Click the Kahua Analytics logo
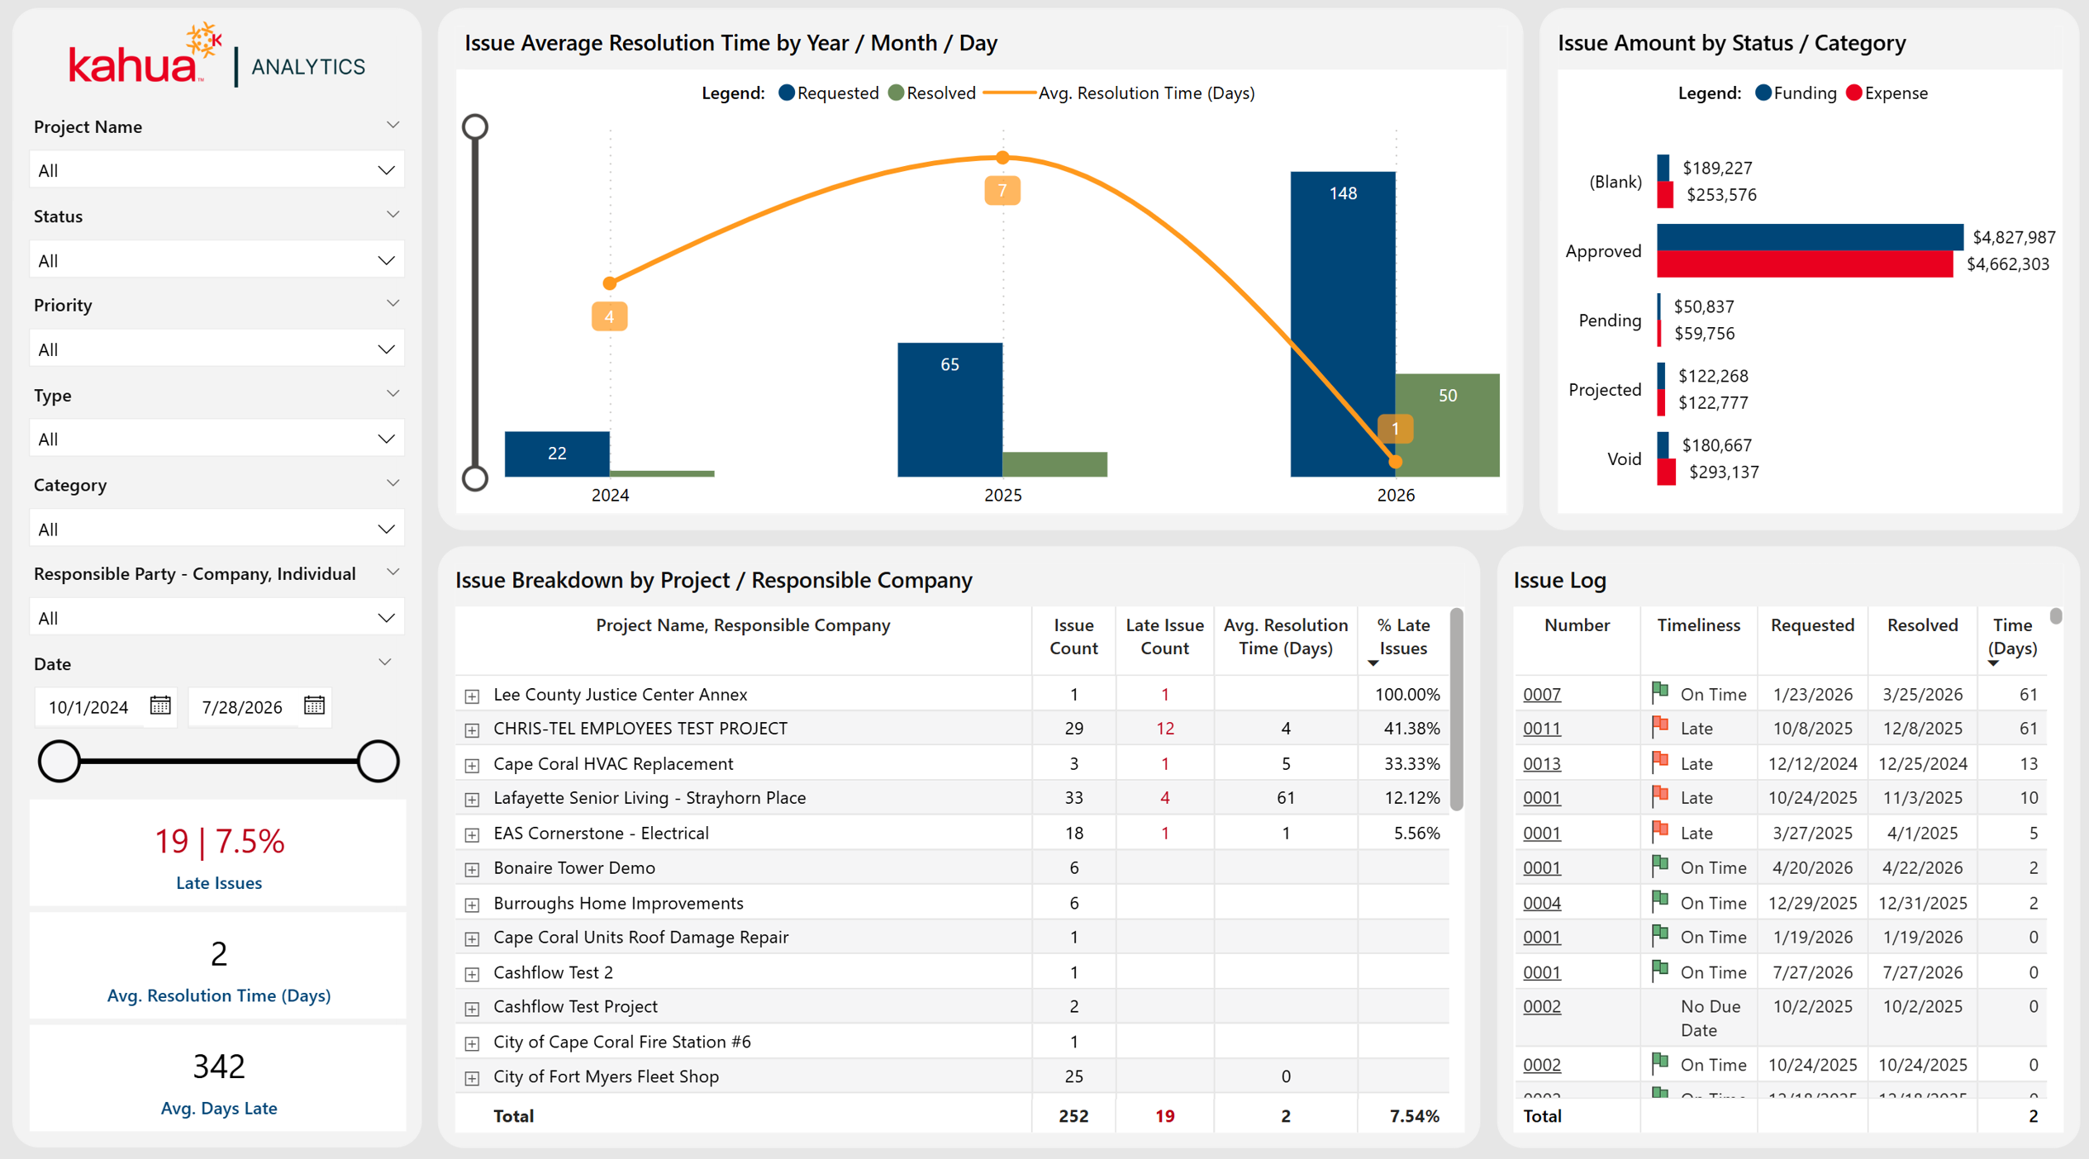 point(217,55)
